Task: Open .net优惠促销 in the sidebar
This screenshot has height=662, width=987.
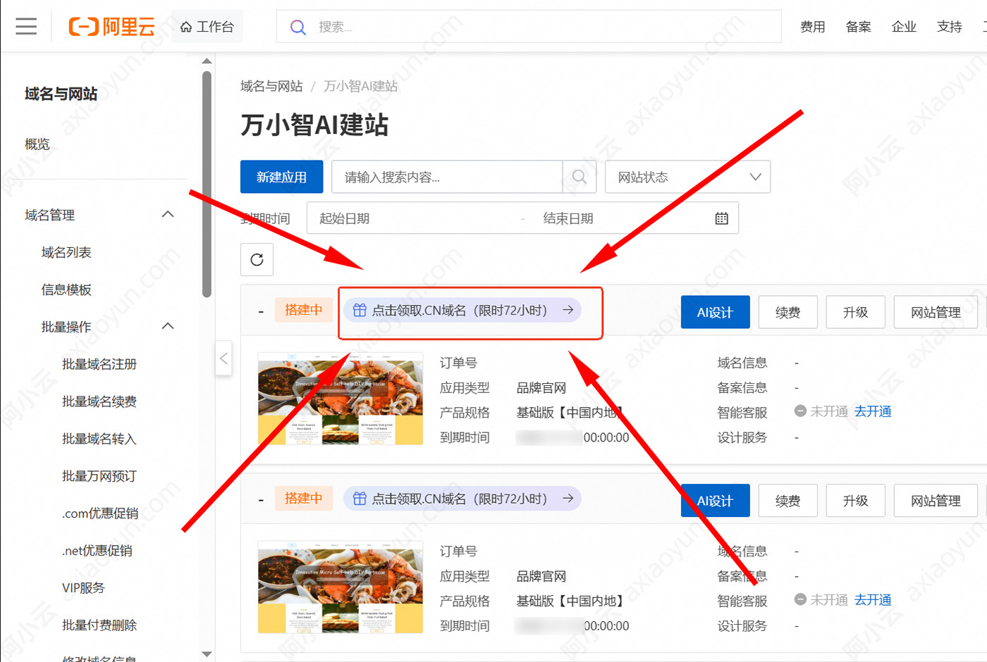Action: tap(97, 551)
